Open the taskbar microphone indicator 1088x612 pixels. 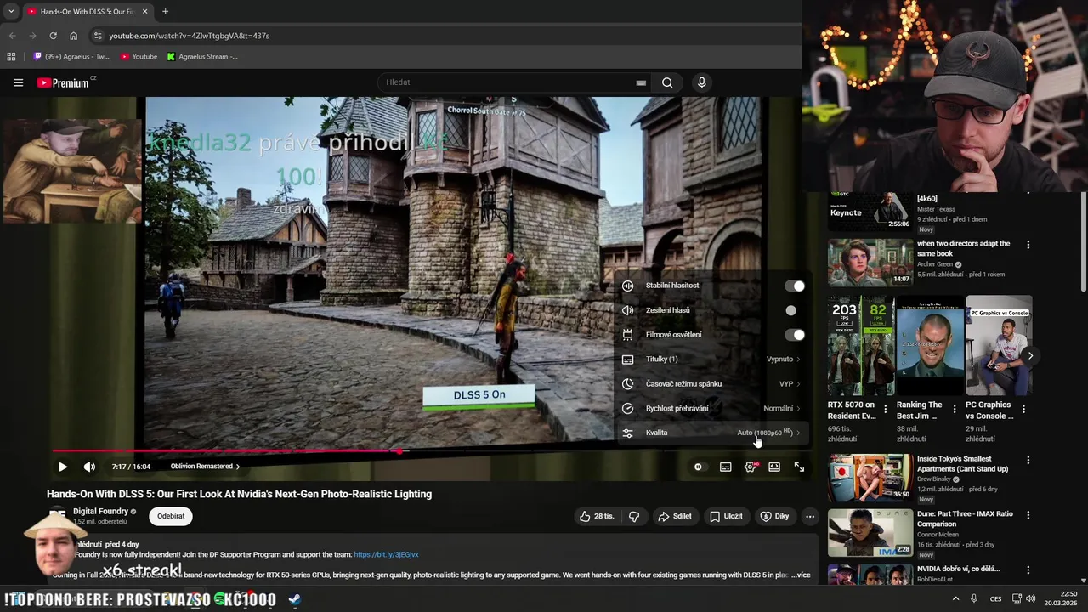[974, 599]
